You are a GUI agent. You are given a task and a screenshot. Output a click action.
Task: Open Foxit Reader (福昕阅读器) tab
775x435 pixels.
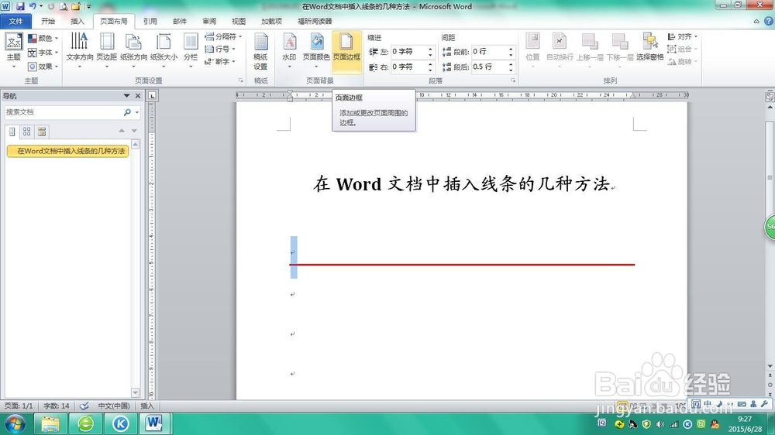315,21
